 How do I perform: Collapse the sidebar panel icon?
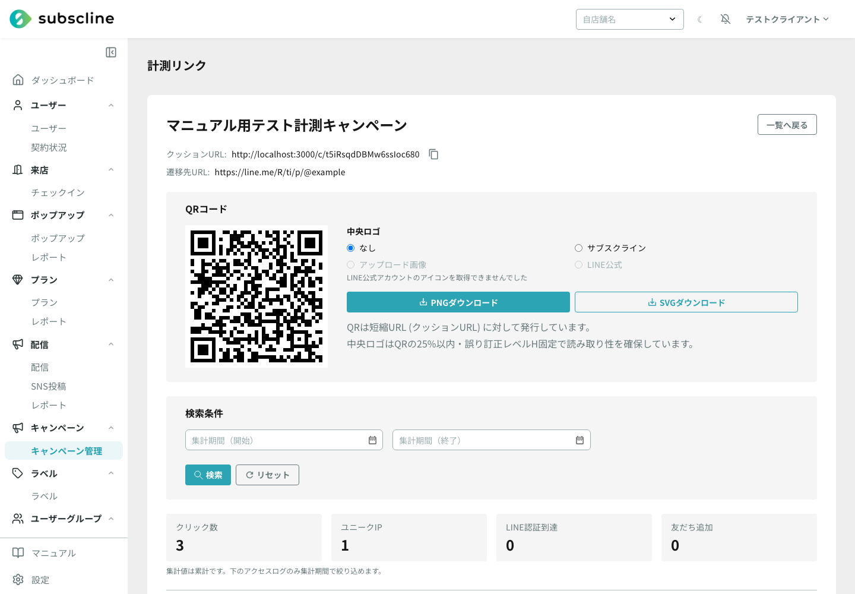[111, 52]
